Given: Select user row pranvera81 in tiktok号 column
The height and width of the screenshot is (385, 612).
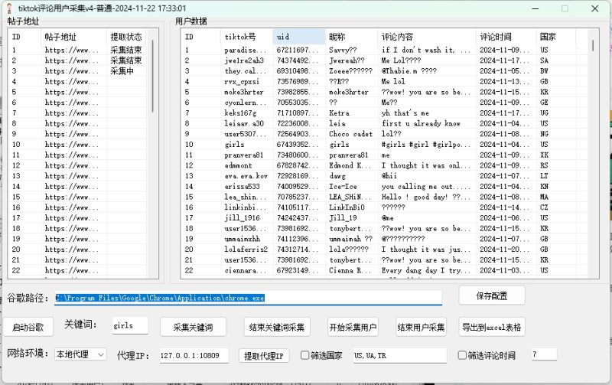Looking at the screenshot, I should (x=244, y=155).
